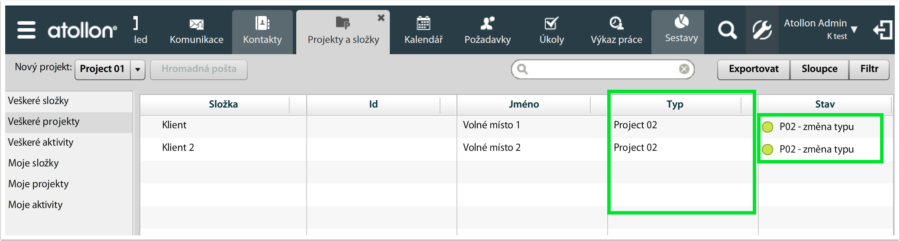Viewport: 900px width, 241px height.
Task: Open Kalendář calendar icon
Action: click(x=423, y=23)
